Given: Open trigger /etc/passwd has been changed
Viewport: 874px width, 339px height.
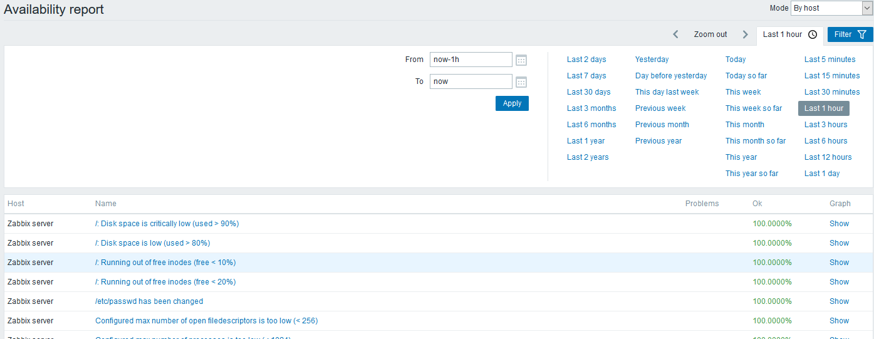Looking at the screenshot, I should point(149,301).
